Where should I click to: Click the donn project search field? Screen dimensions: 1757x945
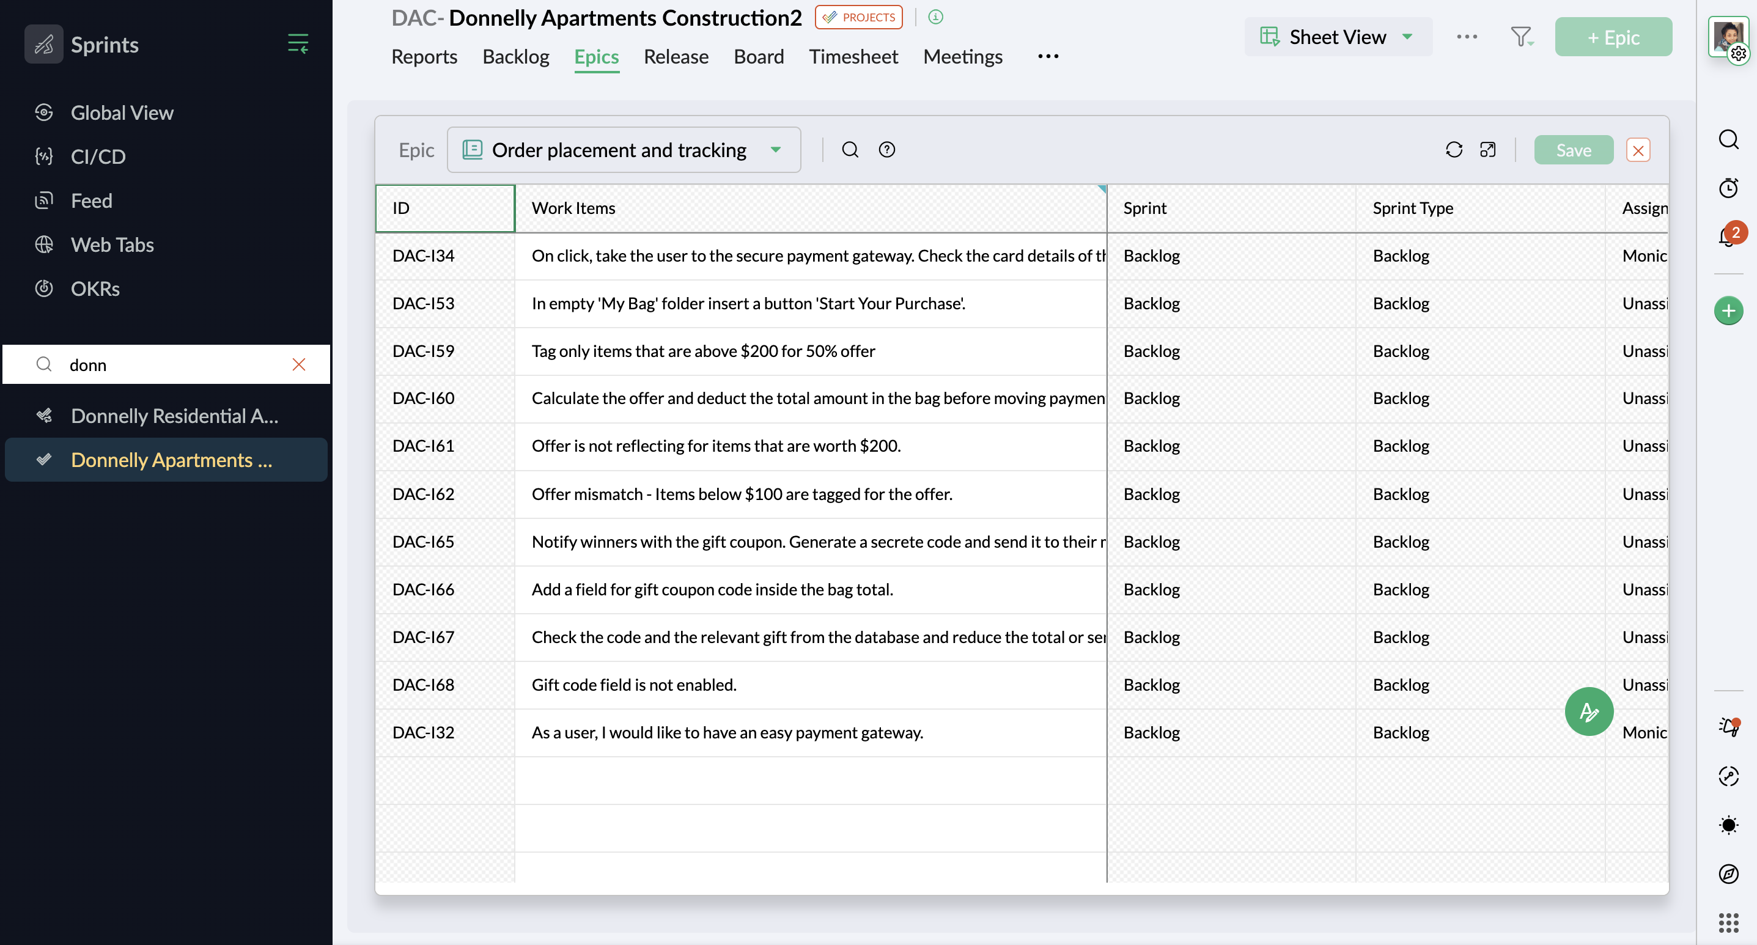click(x=171, y=365)
